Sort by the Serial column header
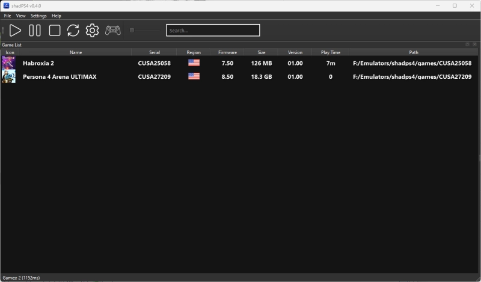Screen dimensions: 481x282 [x=155, y=52]
